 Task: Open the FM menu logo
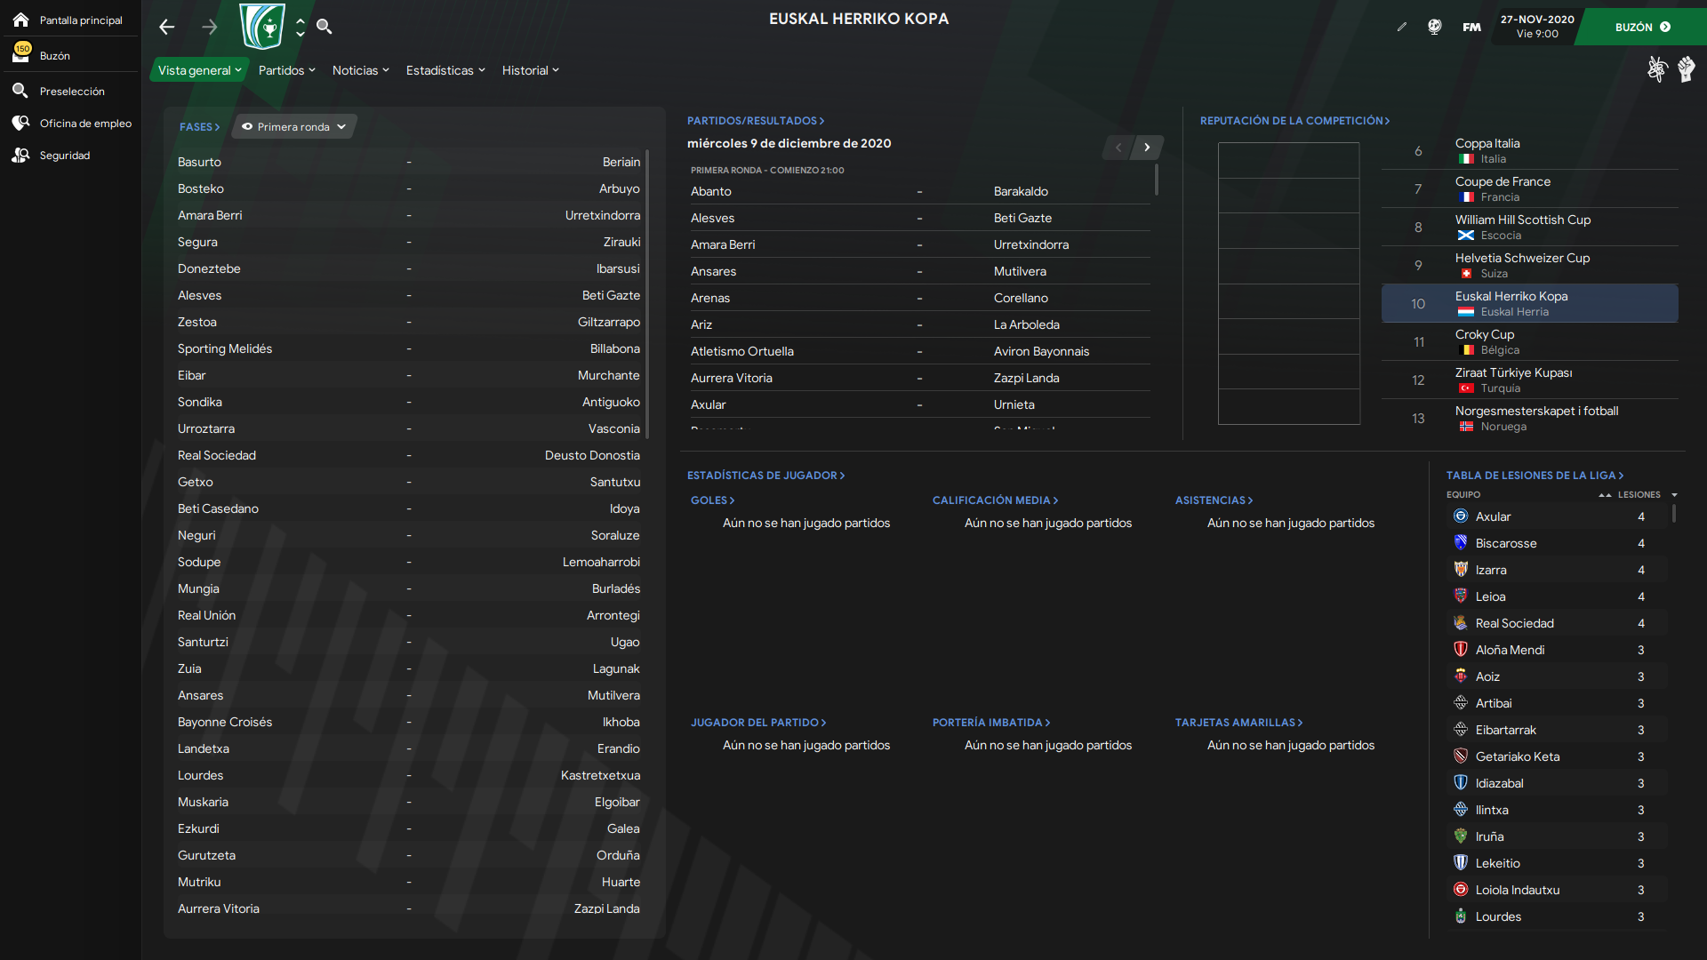click(1472, 27)
